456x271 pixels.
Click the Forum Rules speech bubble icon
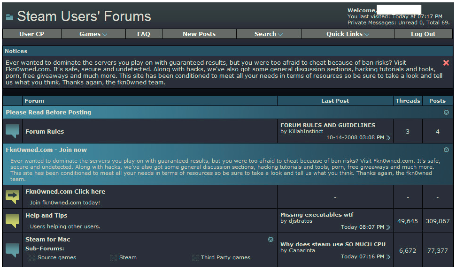(x=13, y=131)
